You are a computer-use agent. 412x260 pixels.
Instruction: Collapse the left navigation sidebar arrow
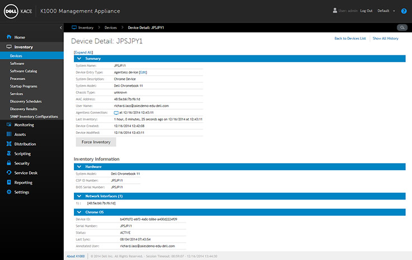pyautogui.click(x=60, y=27)
